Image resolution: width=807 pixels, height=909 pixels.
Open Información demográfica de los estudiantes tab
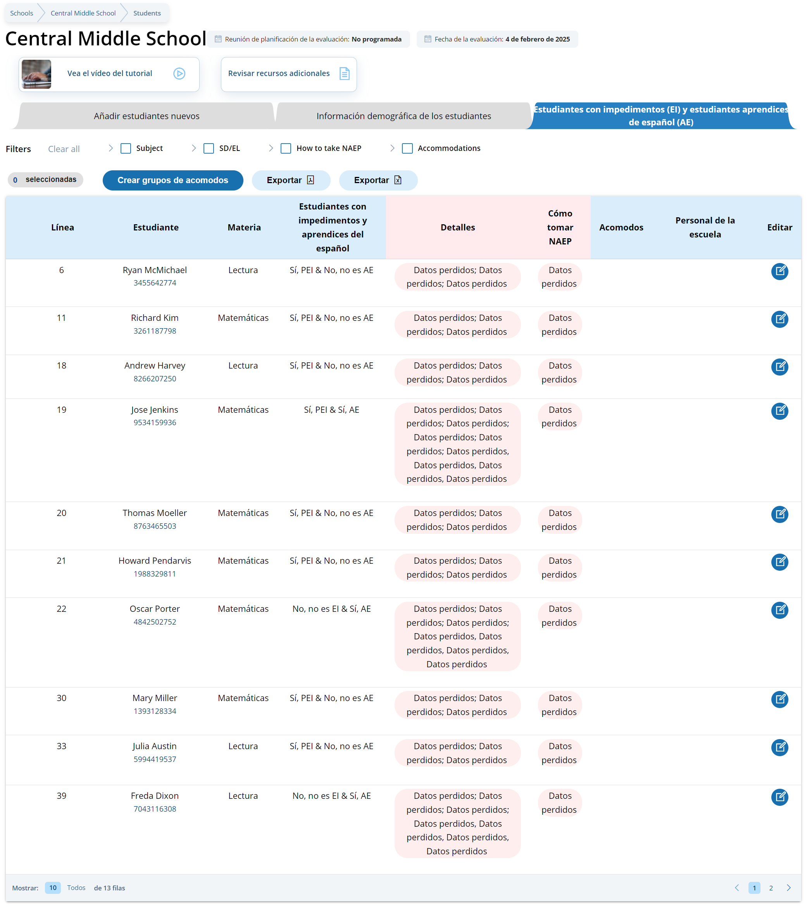tap(403, 116)
